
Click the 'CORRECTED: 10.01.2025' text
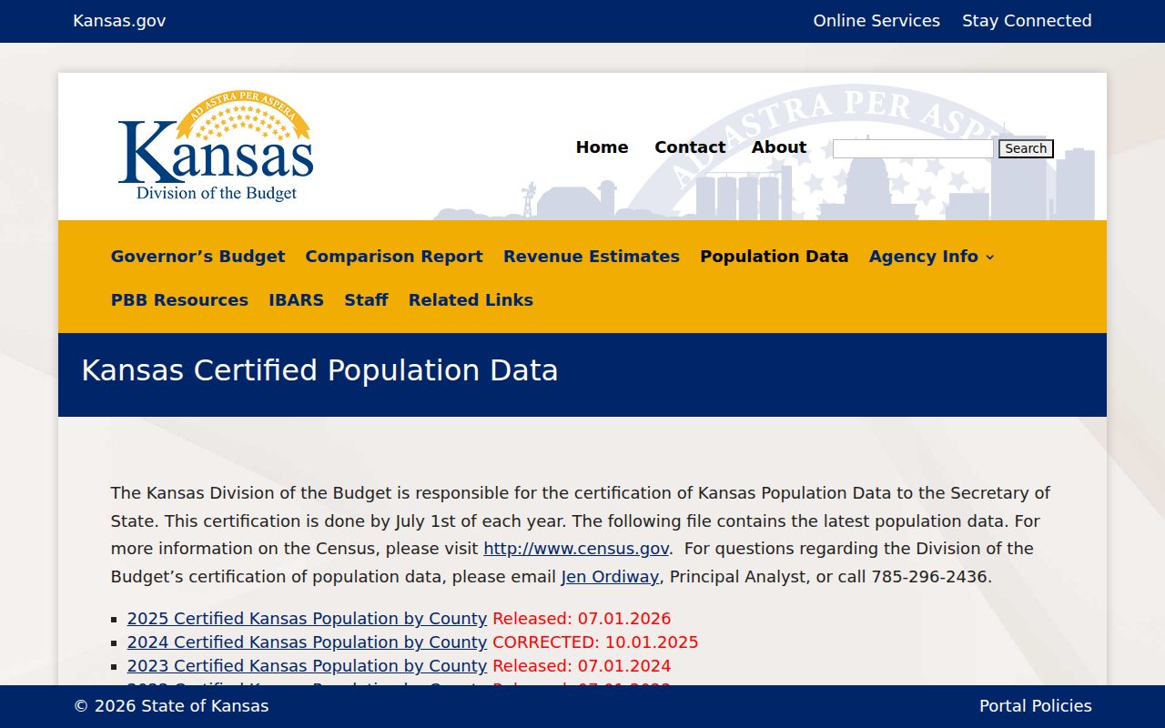pyautogui.click(x=595, y=642)
